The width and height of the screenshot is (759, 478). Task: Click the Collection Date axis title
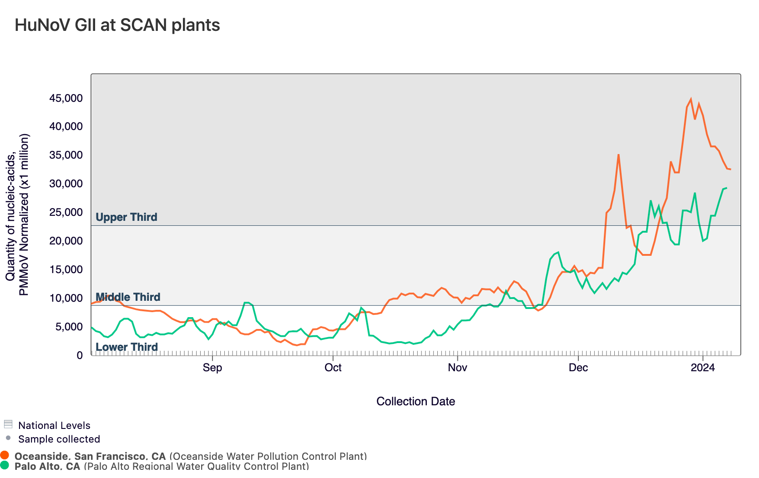415,401
